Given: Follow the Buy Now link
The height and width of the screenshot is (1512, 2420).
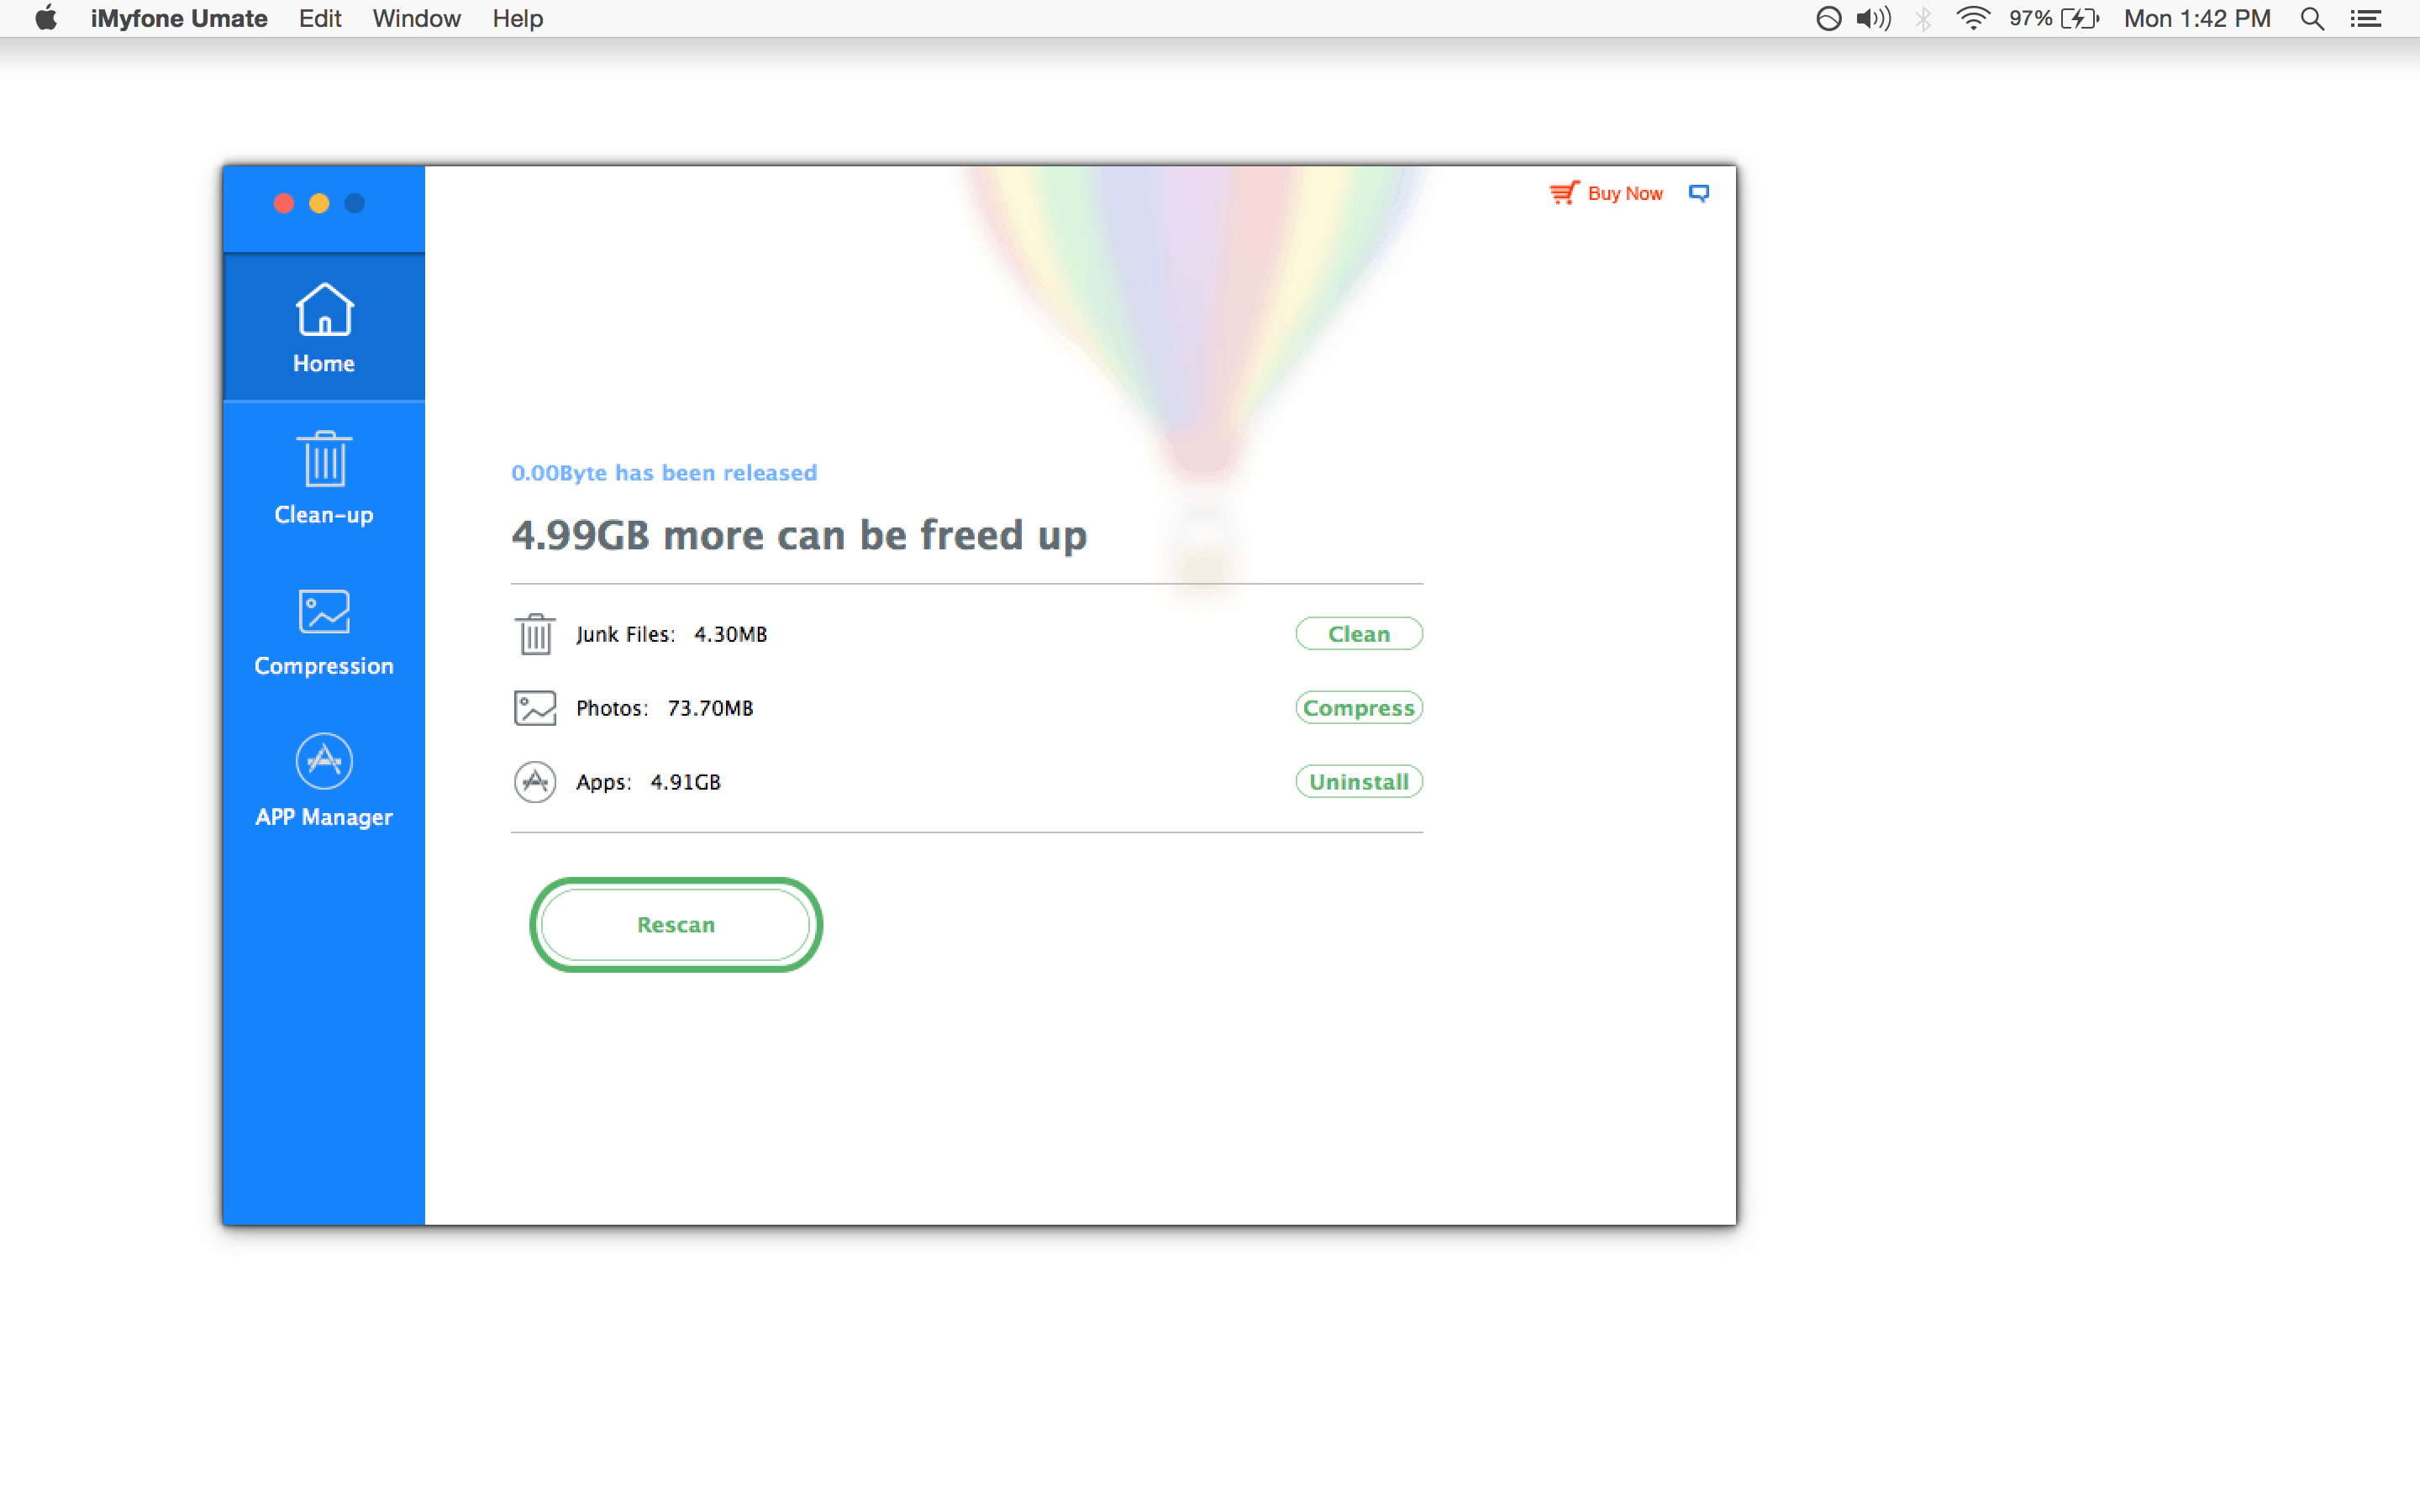Looking at the screenshot, I should [x=1625, y=193].
